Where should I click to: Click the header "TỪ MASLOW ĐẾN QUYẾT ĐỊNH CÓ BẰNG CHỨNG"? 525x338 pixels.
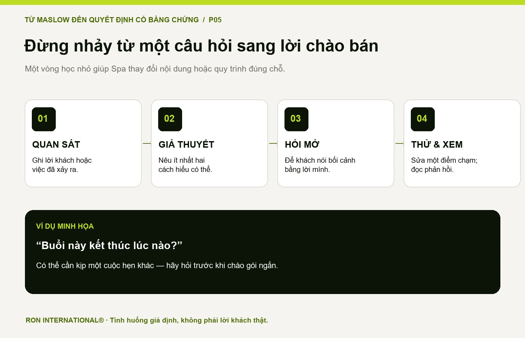[x=112, y=20]
